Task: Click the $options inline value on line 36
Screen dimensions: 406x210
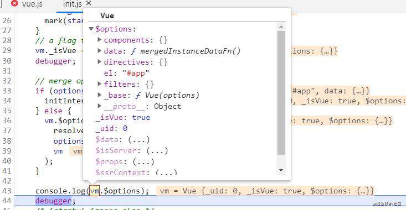Action: point(361,120)
